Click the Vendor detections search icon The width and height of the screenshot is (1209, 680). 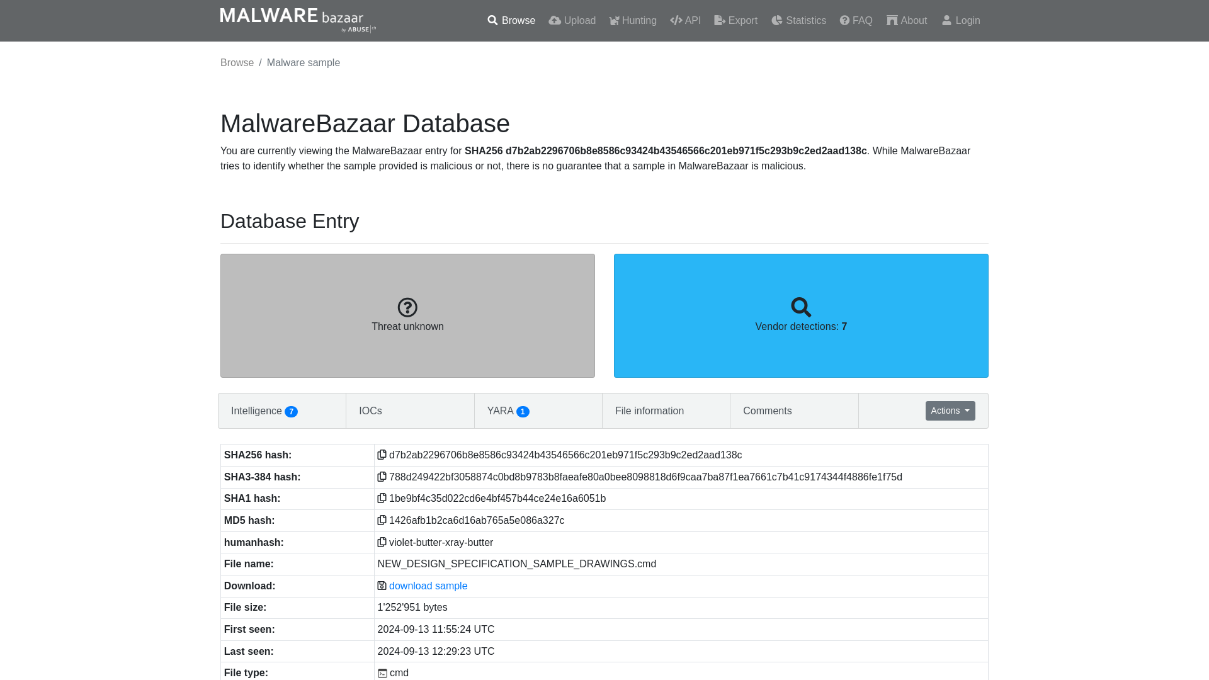click(802, 307)
